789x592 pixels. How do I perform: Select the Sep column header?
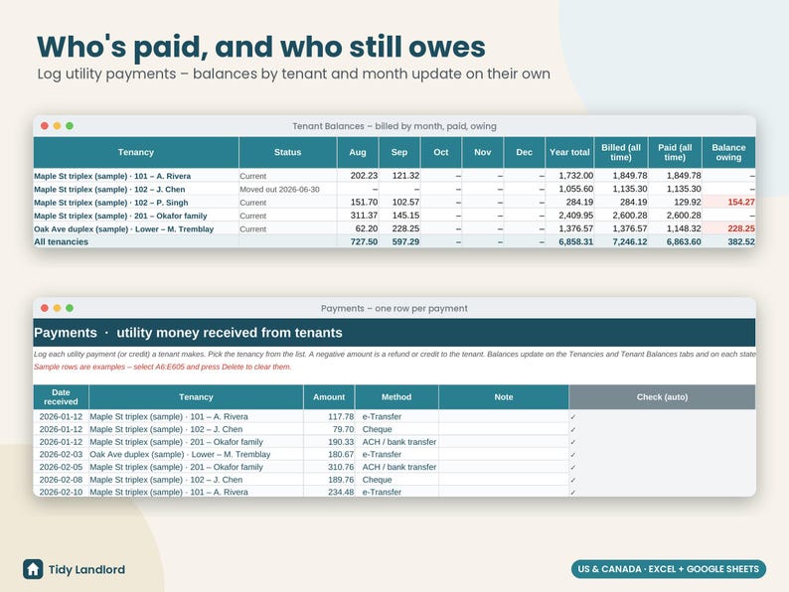click(399, 152)
